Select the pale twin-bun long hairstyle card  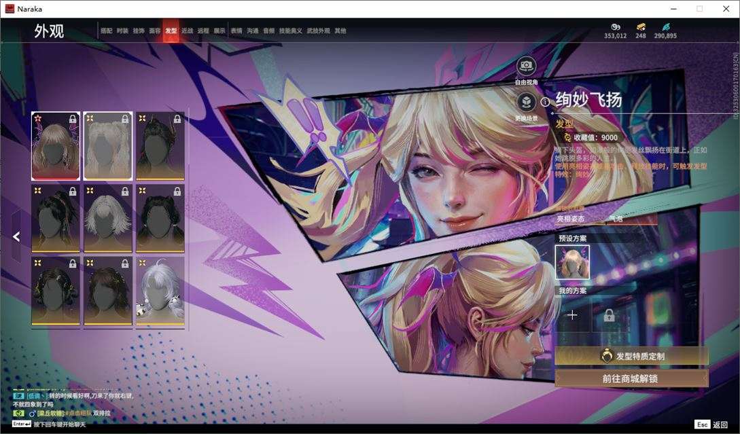click(108, 146)
